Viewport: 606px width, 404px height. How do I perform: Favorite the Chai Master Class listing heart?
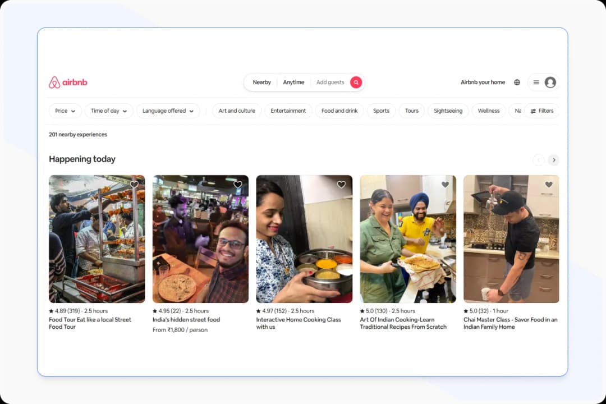pos(549,184)
